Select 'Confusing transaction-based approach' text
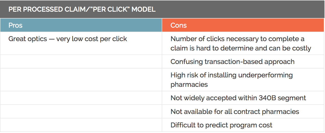The height and width of the screenshot is (133, 325). point(233,62)
